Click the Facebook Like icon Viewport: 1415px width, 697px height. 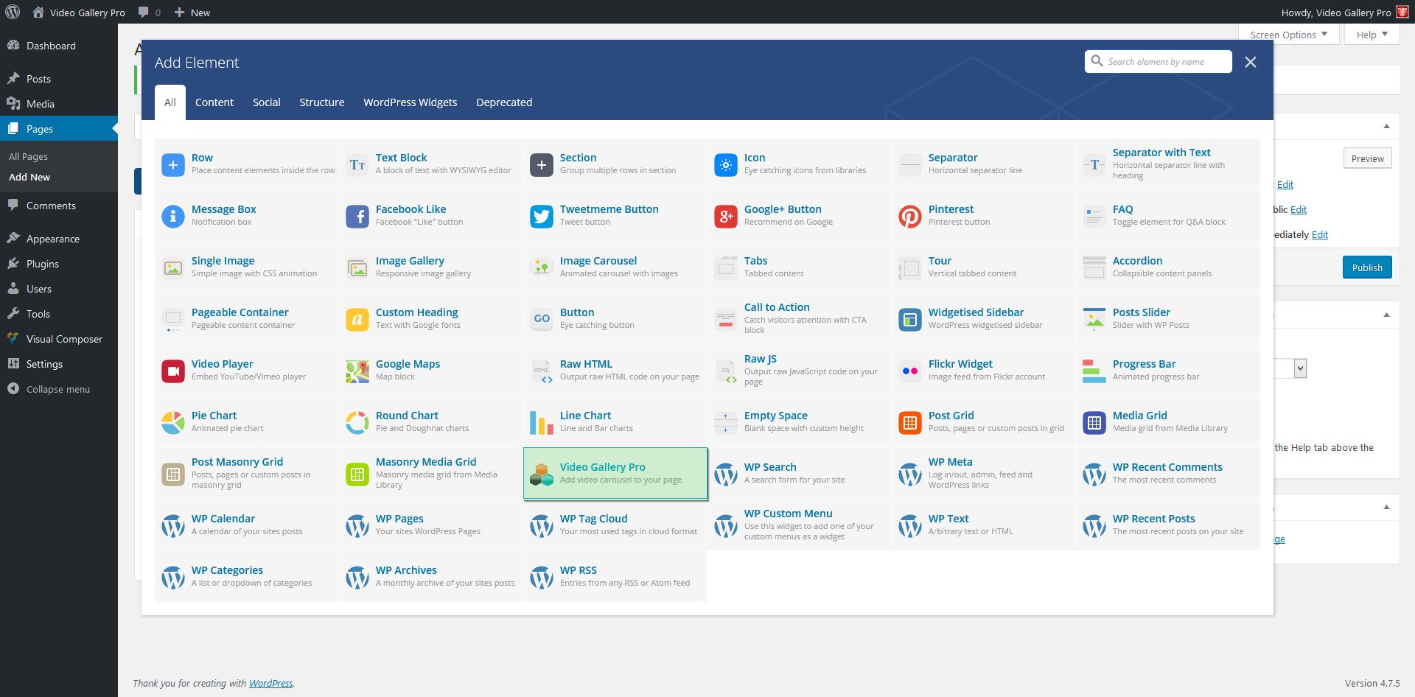coord(357,217)
